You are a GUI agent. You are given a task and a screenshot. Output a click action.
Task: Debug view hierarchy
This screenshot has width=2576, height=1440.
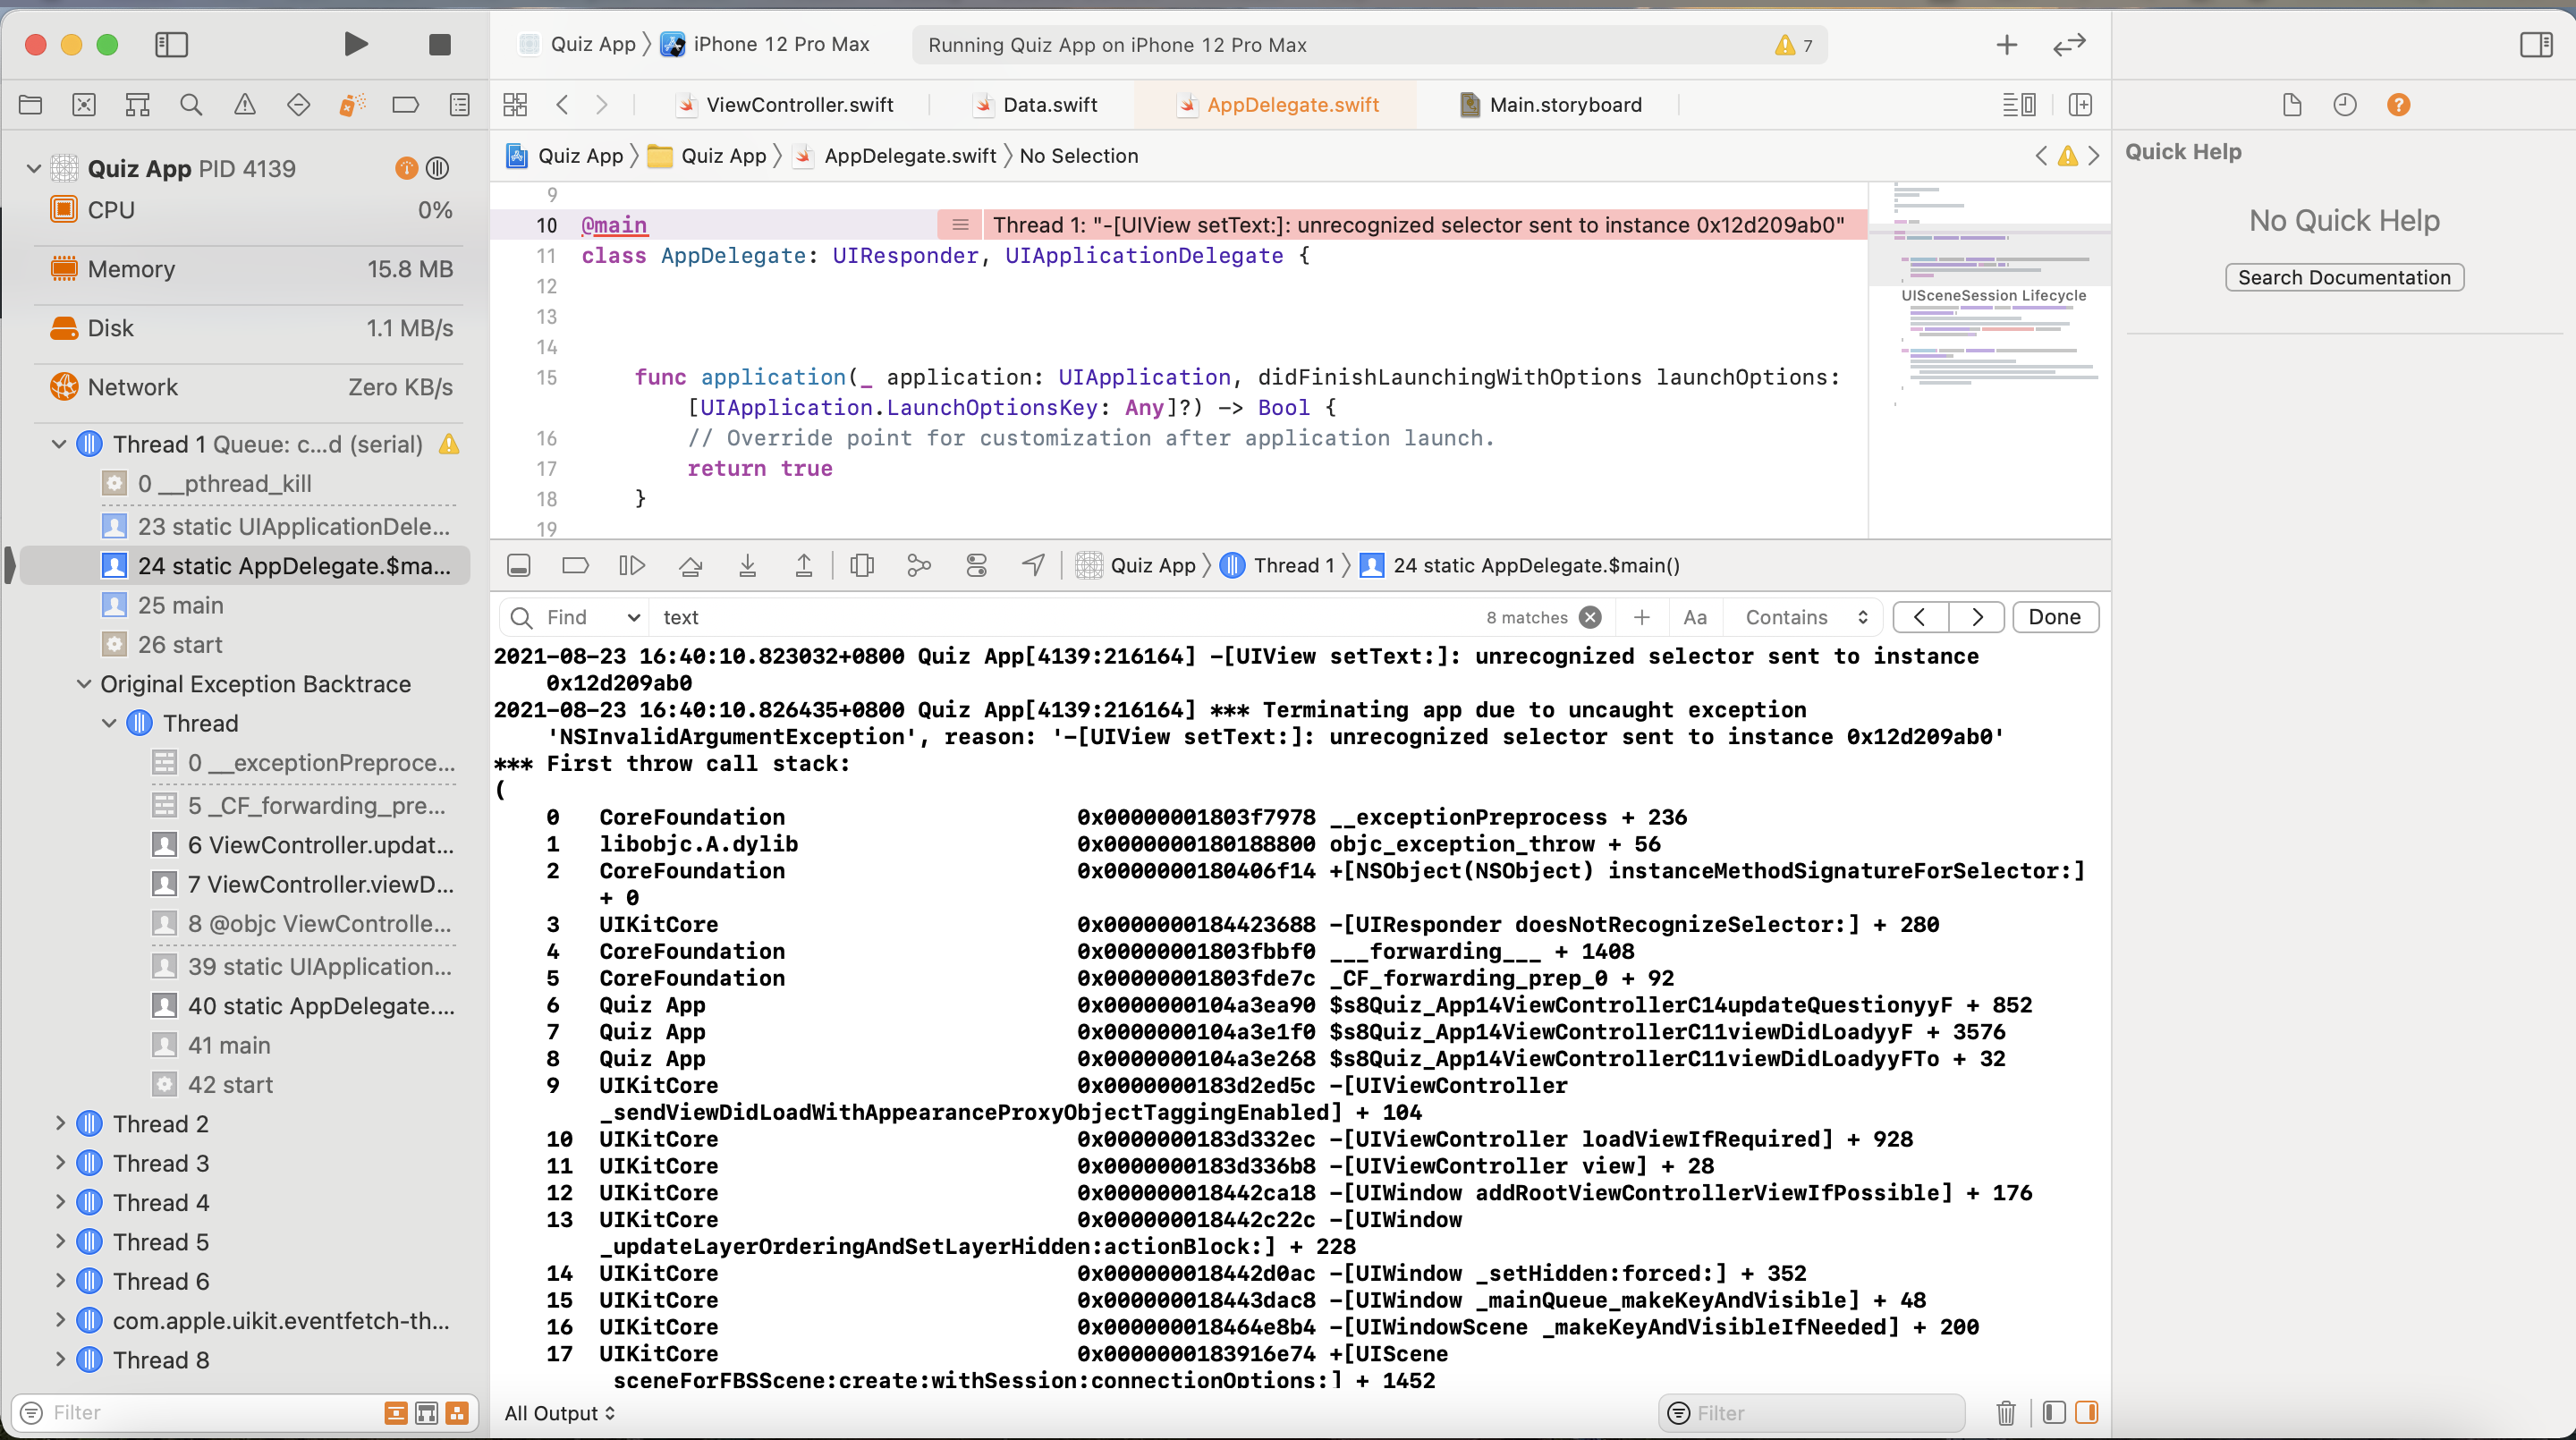(x=862, y=565)
